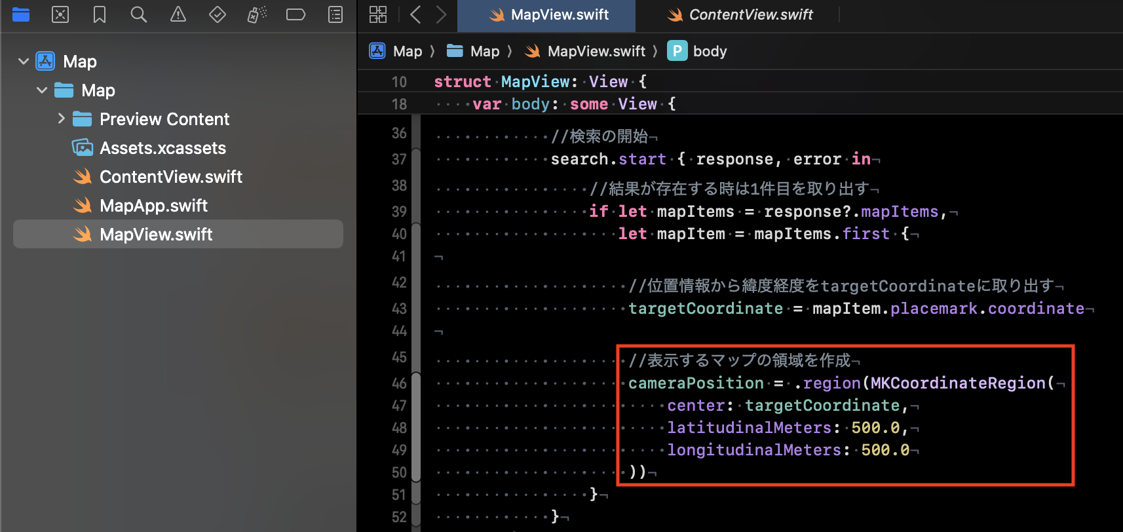
Task: Click the MapView.swift breadcrumb
Action: [585, 51]
